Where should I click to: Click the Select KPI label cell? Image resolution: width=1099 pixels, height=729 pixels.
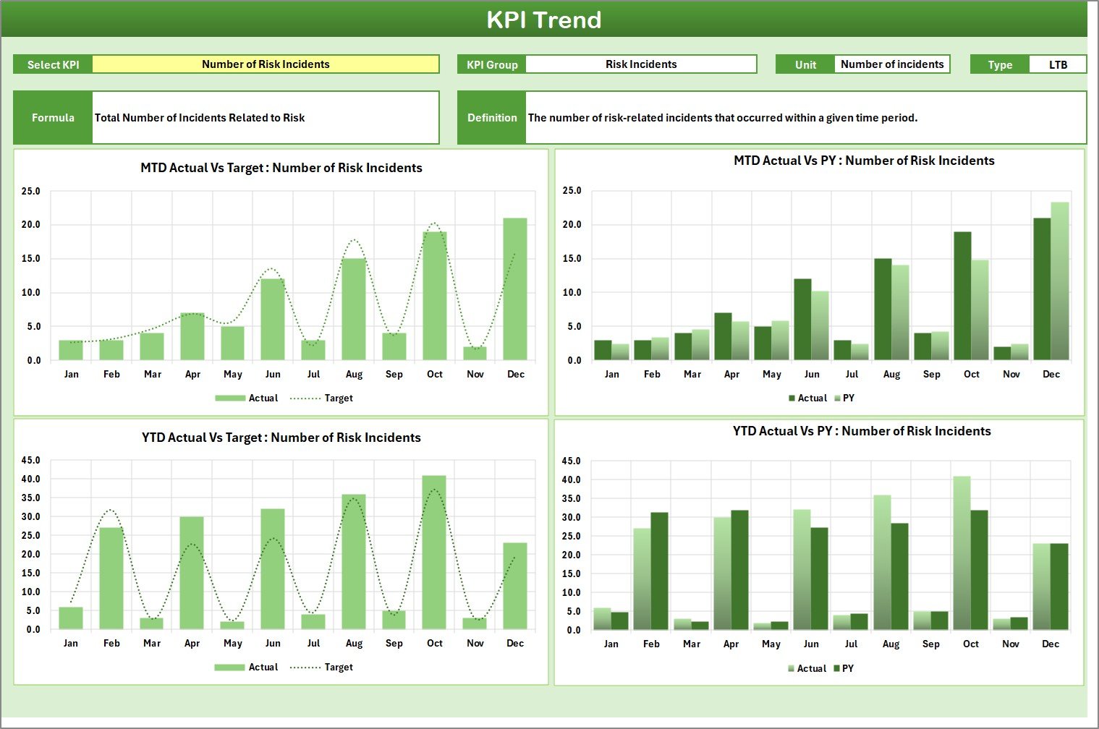pyautogui.click(x=53, y=64)
